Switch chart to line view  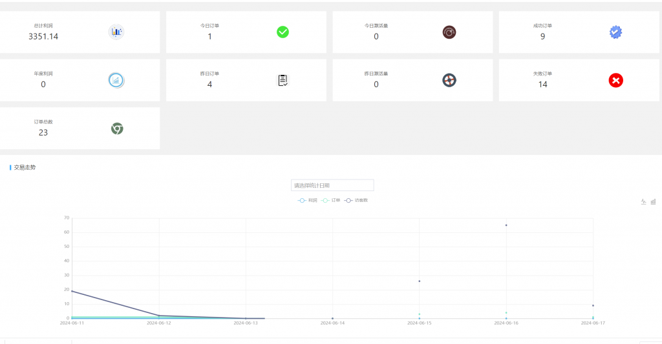[644, 202]
